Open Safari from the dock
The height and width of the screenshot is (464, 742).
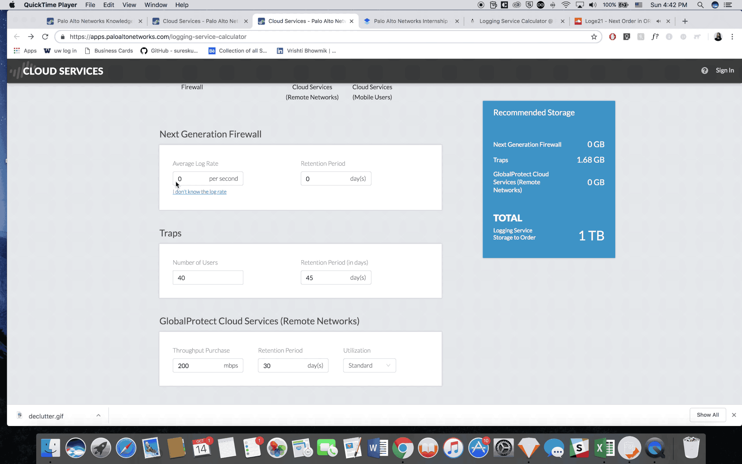pos(126,448)
